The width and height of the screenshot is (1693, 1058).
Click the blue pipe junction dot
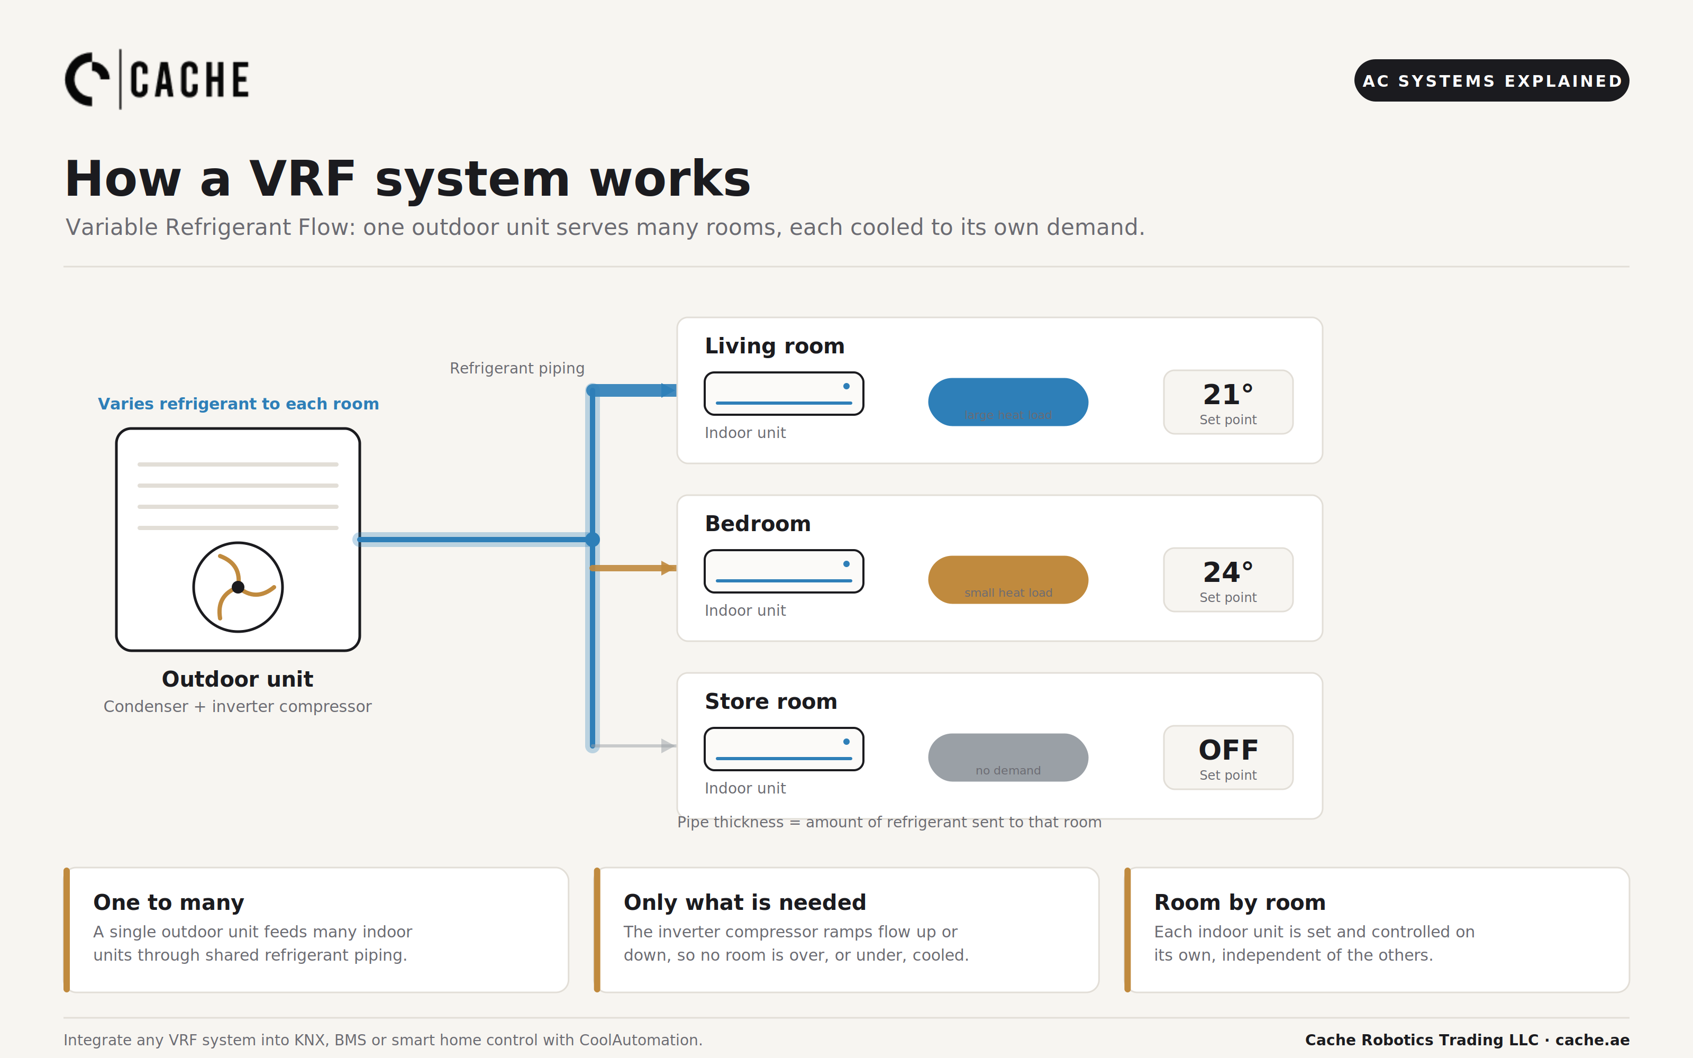(x=593, y=540)
